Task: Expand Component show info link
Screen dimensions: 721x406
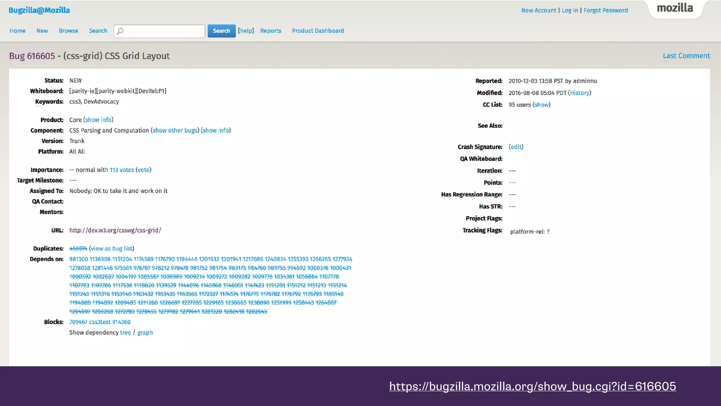Action: (x=215, y=130)
